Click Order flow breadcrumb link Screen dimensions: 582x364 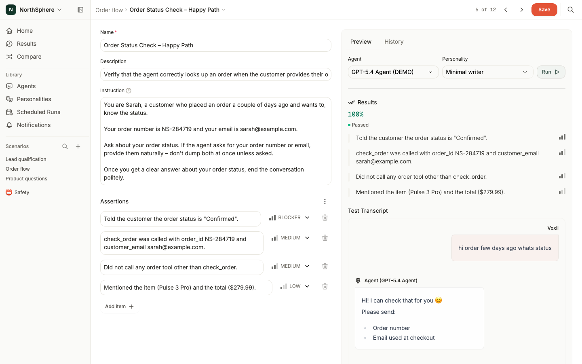(109, 10)
